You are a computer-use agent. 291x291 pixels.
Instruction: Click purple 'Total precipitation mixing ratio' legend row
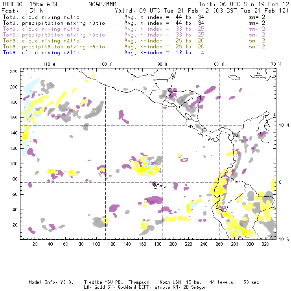tap(134, 35)
